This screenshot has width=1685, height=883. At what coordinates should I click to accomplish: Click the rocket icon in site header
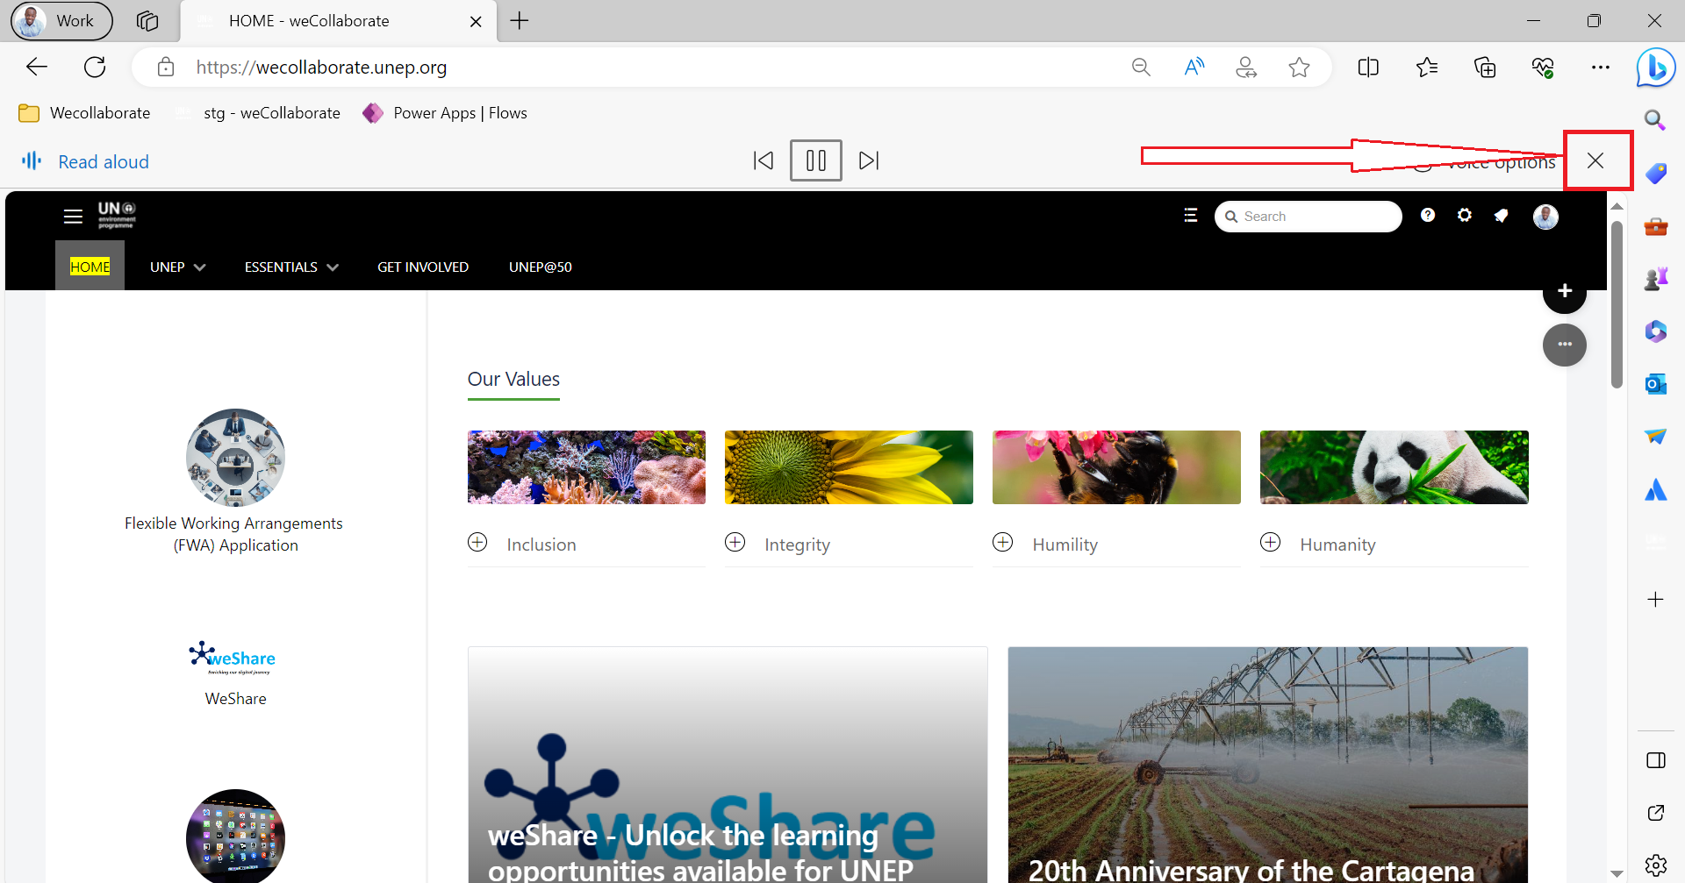[x=1502, y=216]
